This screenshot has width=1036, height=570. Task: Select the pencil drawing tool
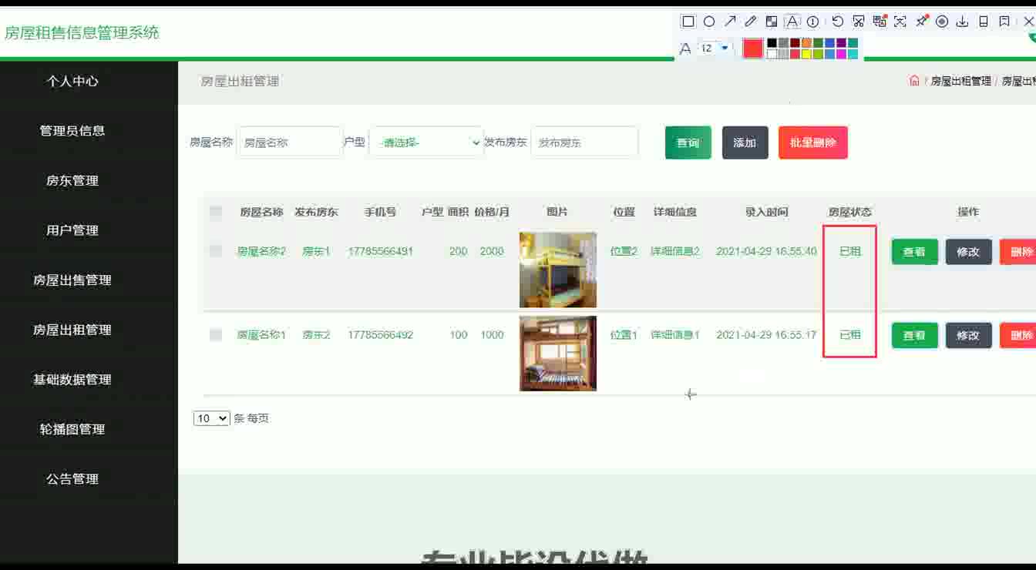751,22
